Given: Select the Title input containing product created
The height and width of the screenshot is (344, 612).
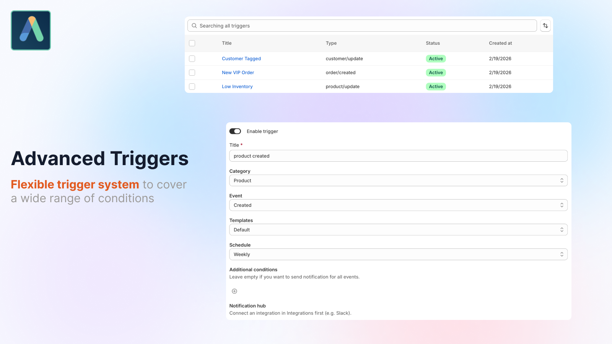Looking at the screenshot, I should click(x=398, y=156).
